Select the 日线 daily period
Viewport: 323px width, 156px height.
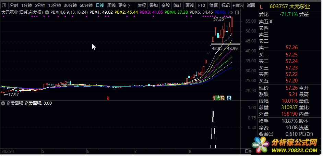coord(100,5)
